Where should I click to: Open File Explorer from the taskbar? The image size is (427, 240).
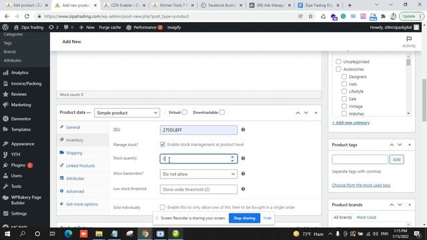tap(99, 234)
